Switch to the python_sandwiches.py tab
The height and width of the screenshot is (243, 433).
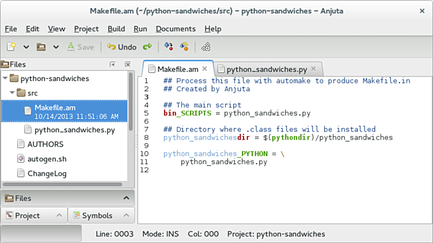(x=266, y=70)
